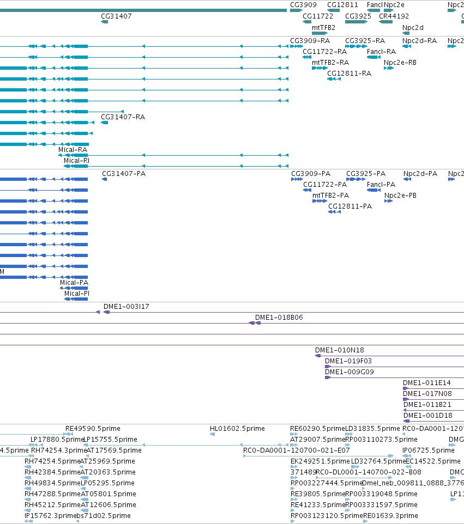Select the Mical-RA transcript label
464x524 pixels.
pos(73,150)
